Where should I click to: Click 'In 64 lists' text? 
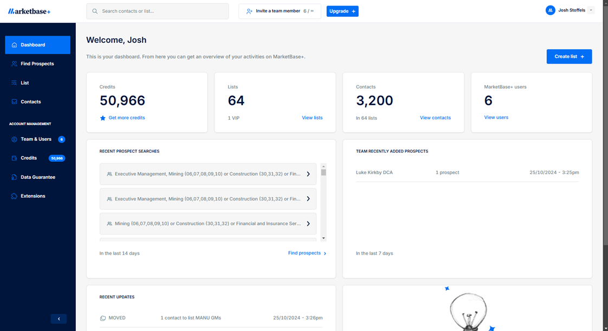click(x=366, y=118)
